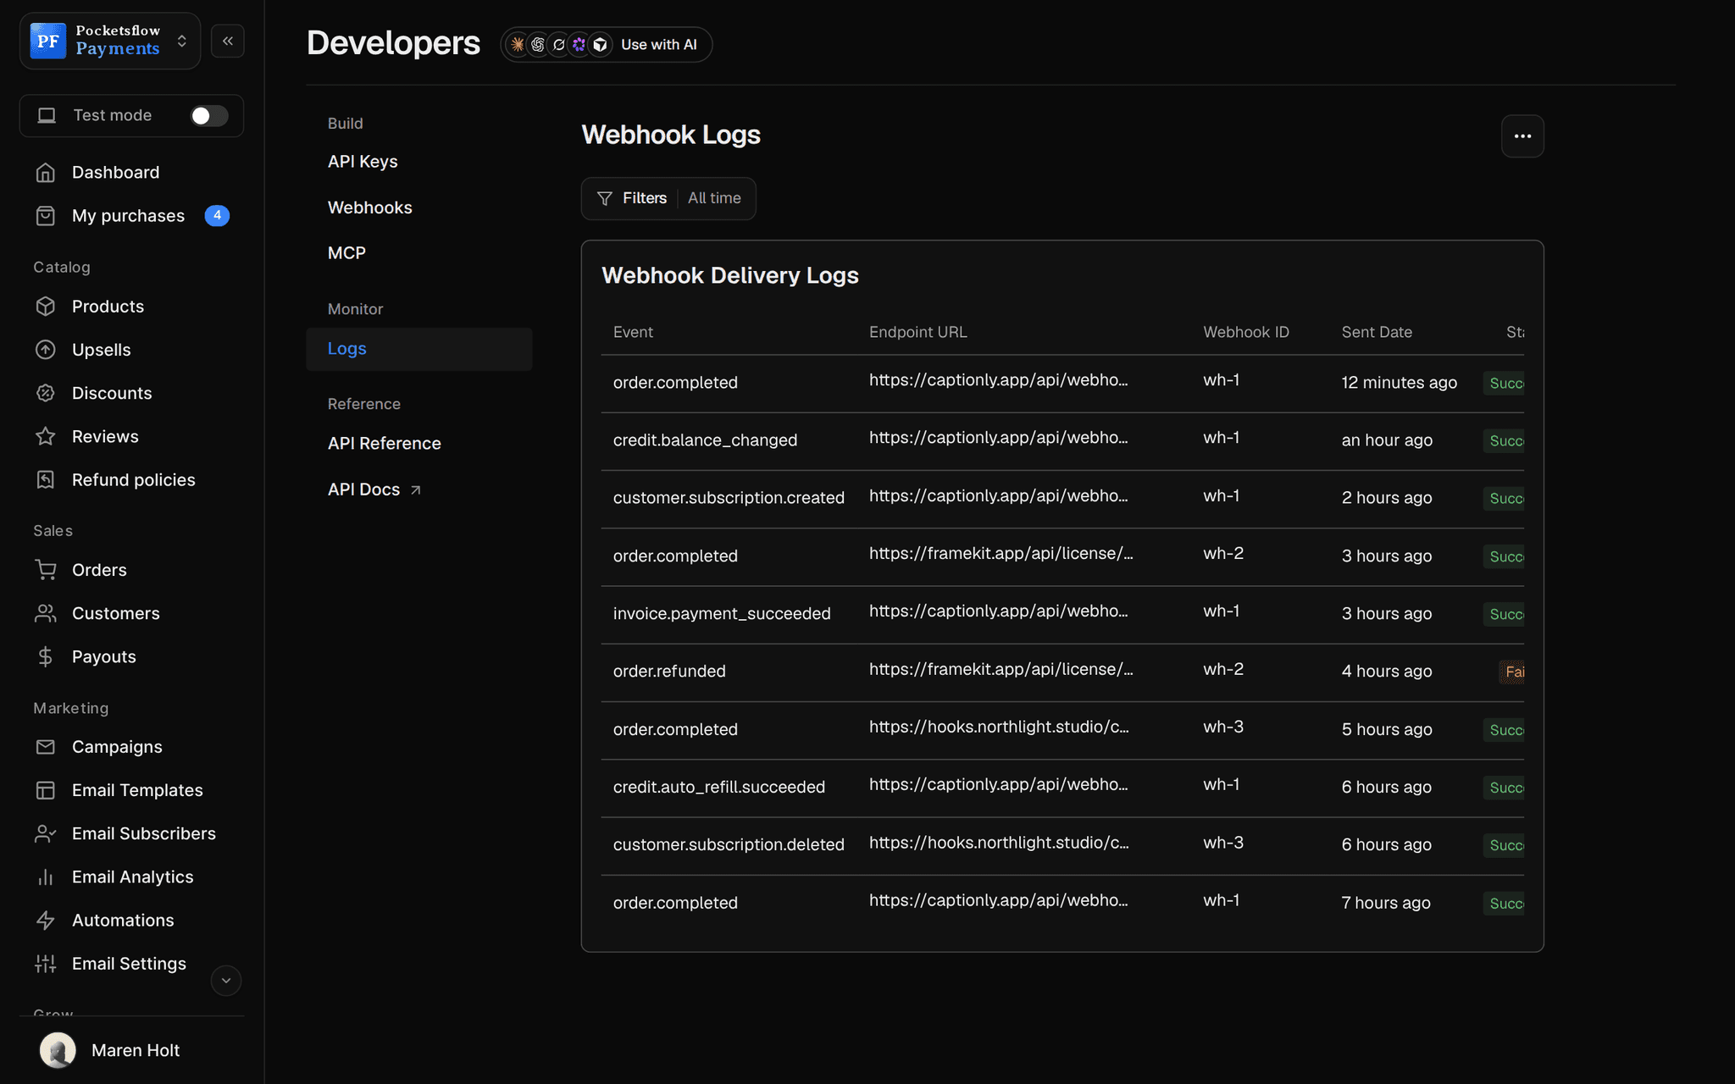Open the MCP section
Viewport: 1735px width, 1084px height.
(x=346, y=253)
